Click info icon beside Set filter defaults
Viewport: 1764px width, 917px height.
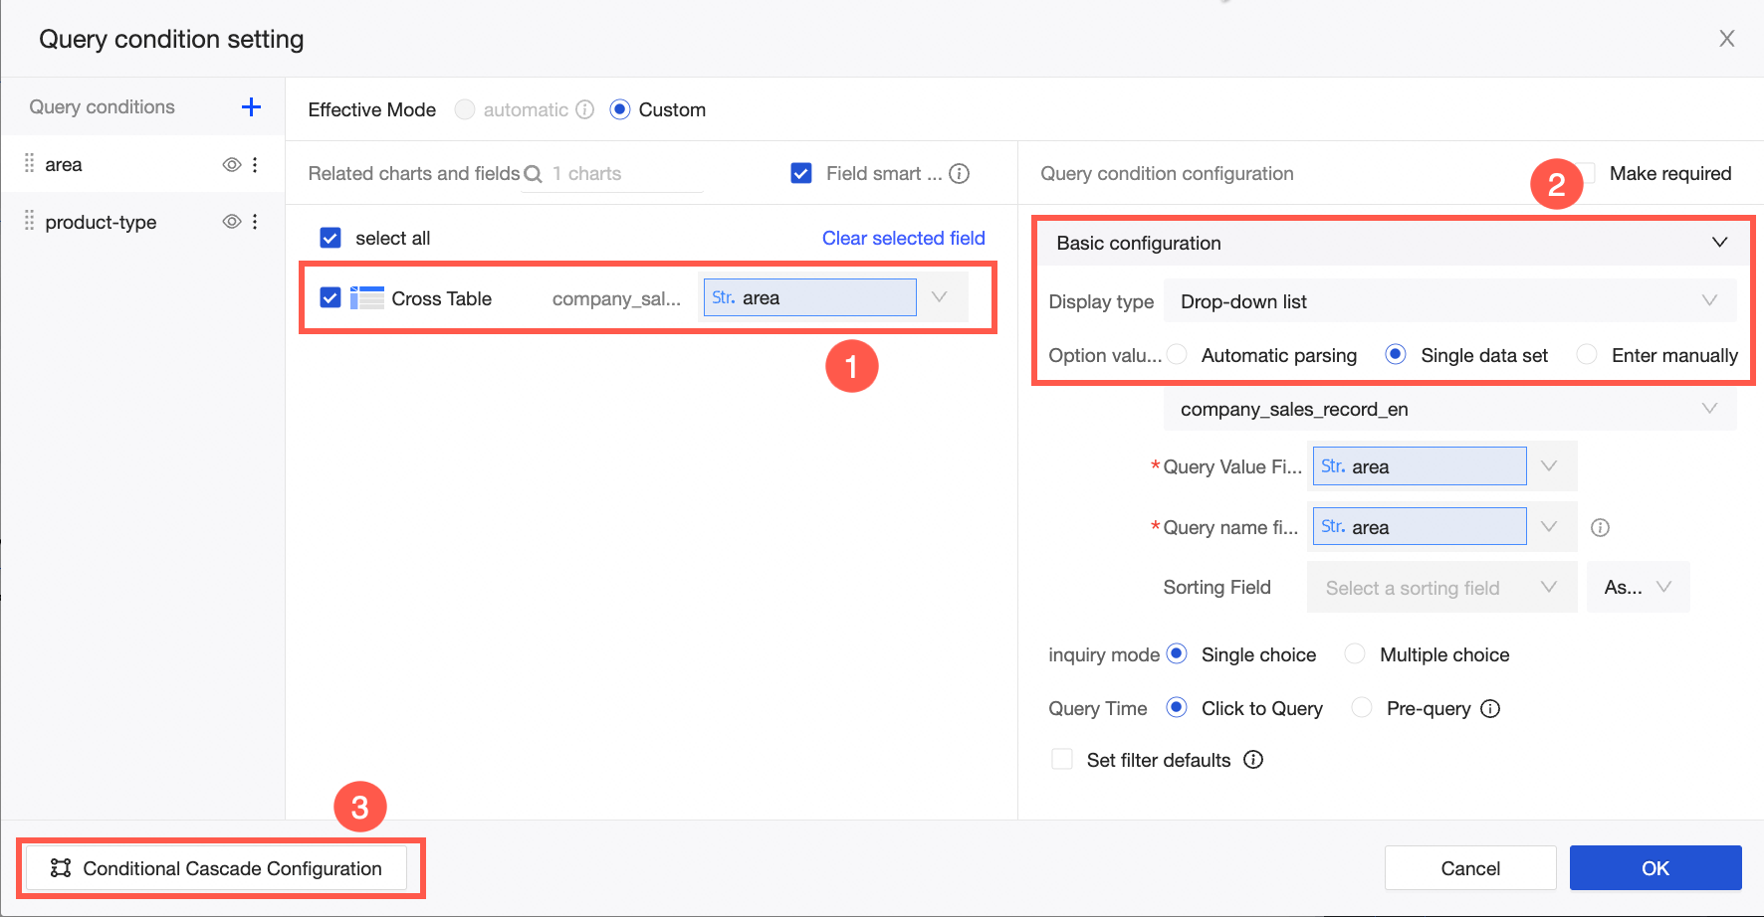pyautogui.click(x=1254, y=760)
